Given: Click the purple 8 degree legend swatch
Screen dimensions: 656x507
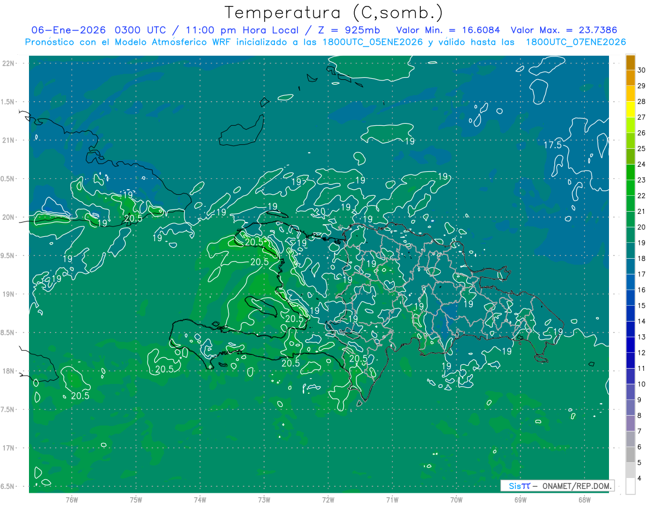Looking at the screenshot, I should [630, 408].
